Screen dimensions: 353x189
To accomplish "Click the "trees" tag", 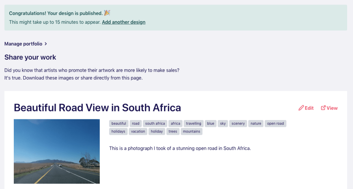I will pyautogui.click(x=173, y=131).
